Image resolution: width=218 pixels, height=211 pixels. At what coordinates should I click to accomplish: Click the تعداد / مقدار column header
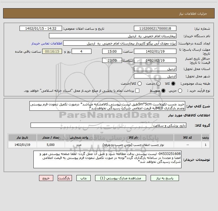(51, 137)
